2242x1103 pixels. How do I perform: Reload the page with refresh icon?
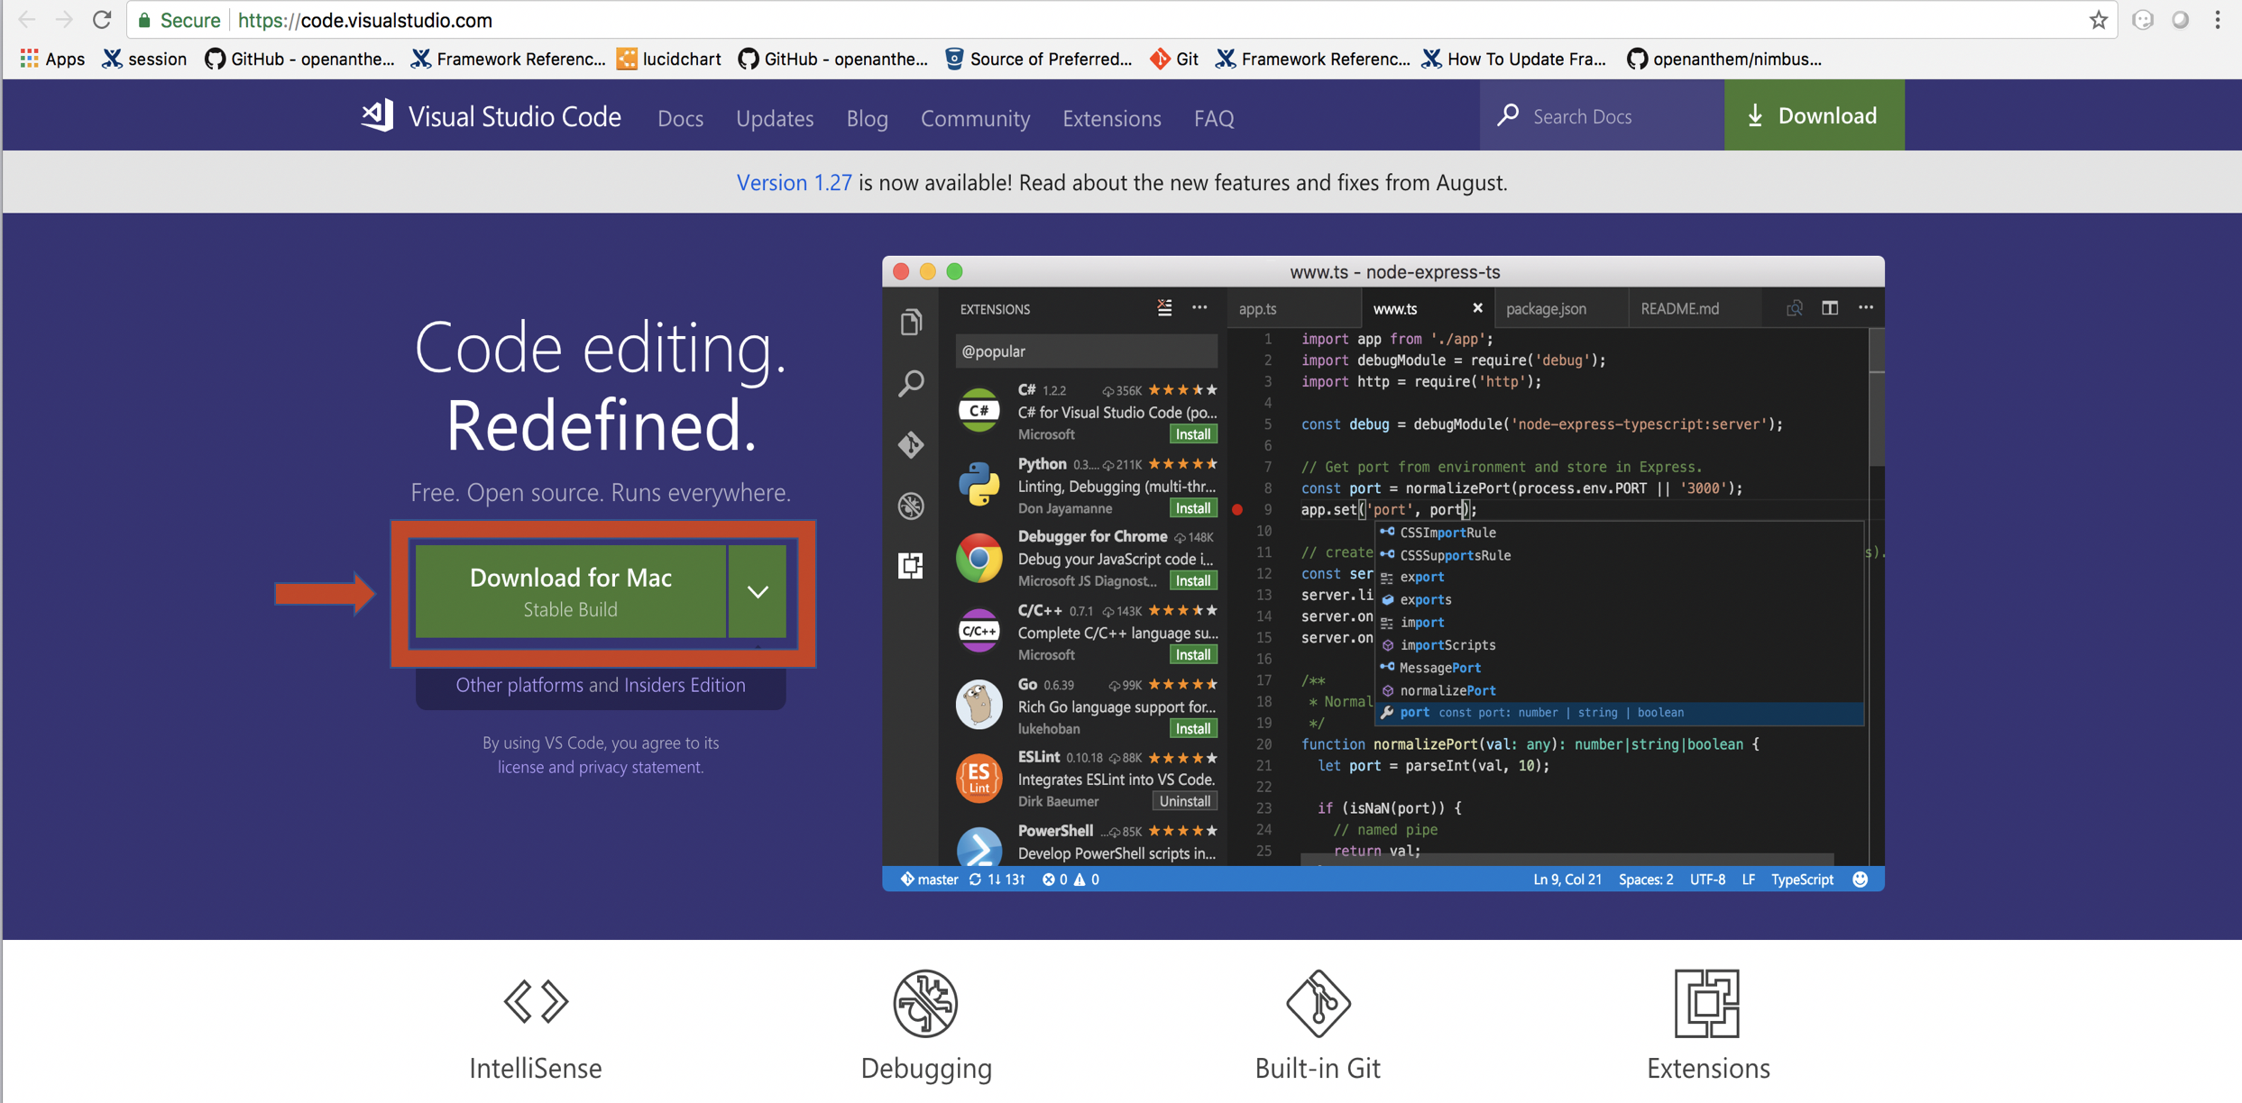click(x=102, y=20)
